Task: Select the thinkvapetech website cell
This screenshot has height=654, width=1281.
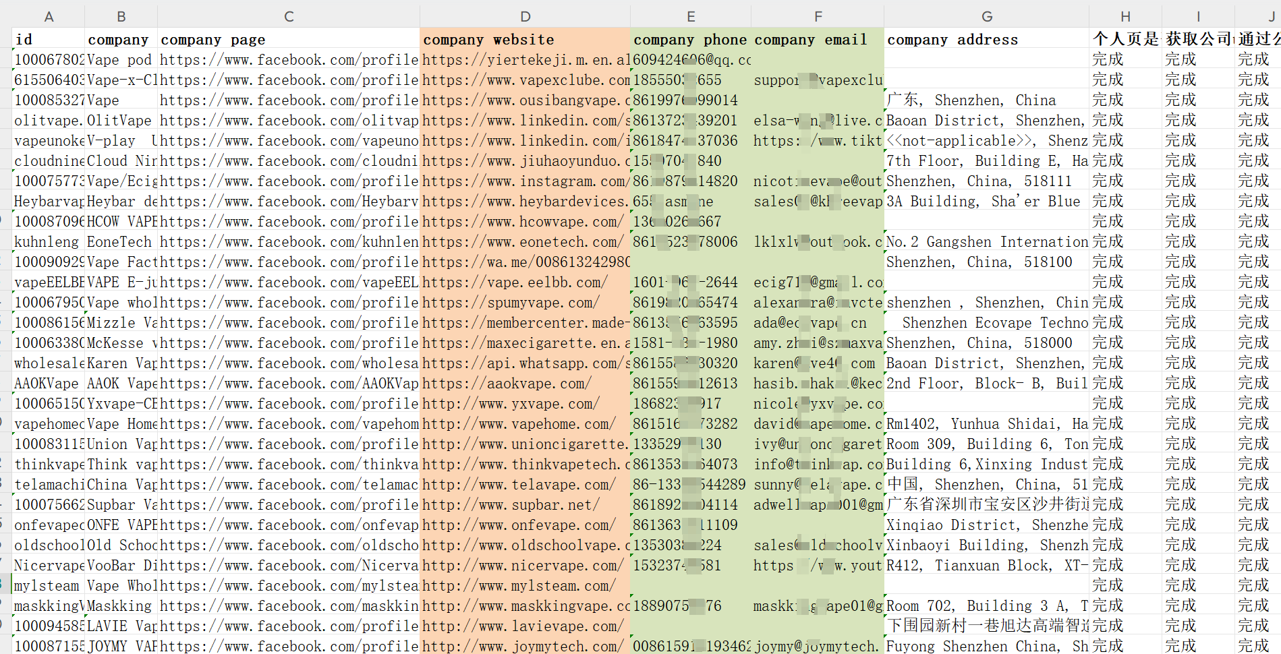Action: click(x=525, y=464)
